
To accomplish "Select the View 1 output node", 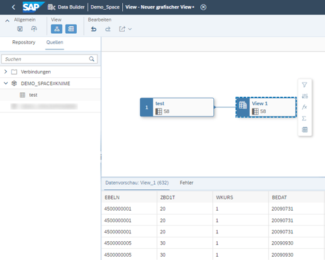I will point(266,107).
